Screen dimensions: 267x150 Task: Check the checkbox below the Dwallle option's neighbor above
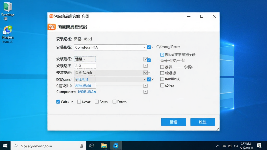point(162,73)
